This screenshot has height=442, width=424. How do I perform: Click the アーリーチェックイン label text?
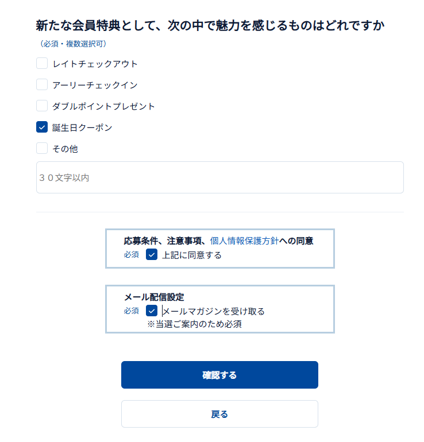click(95, 85)
